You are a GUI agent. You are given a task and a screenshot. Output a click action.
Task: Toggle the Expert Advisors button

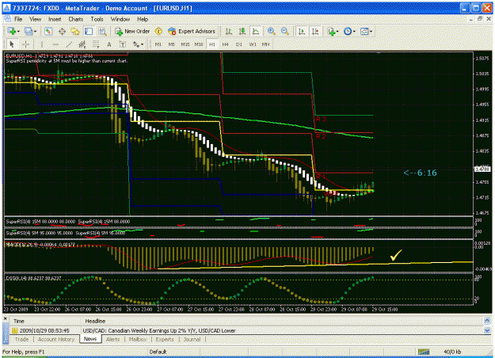[192, 31]
